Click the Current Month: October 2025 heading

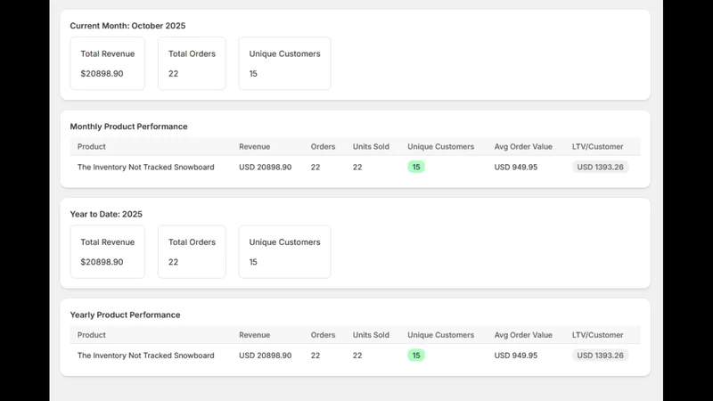pos(127,26)
